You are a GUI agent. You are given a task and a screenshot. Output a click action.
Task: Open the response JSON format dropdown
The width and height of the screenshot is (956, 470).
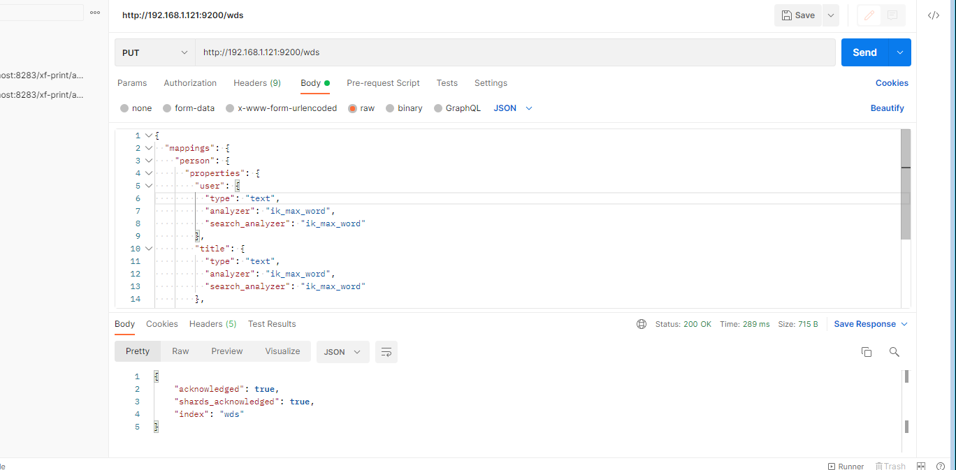[343, 352]
